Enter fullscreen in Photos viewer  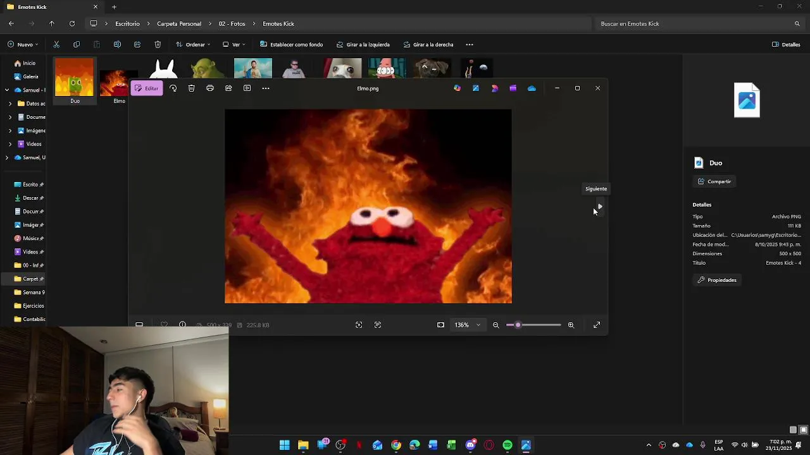597,325
